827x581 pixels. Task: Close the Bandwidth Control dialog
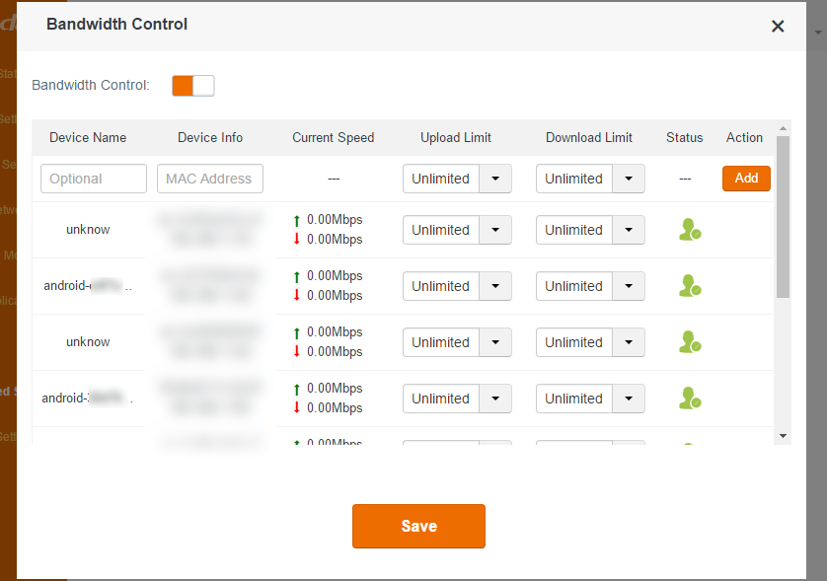pos(778,27)
